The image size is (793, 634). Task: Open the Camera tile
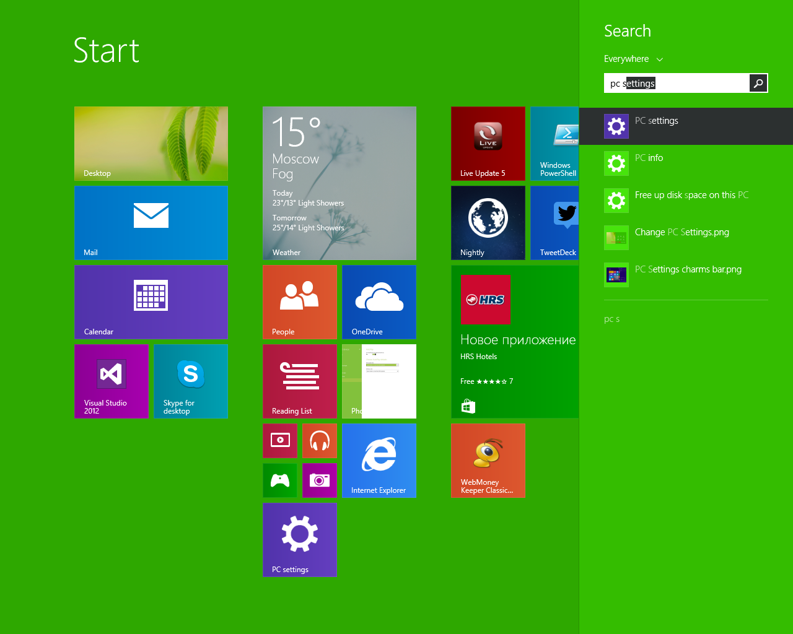coord(320,480)
